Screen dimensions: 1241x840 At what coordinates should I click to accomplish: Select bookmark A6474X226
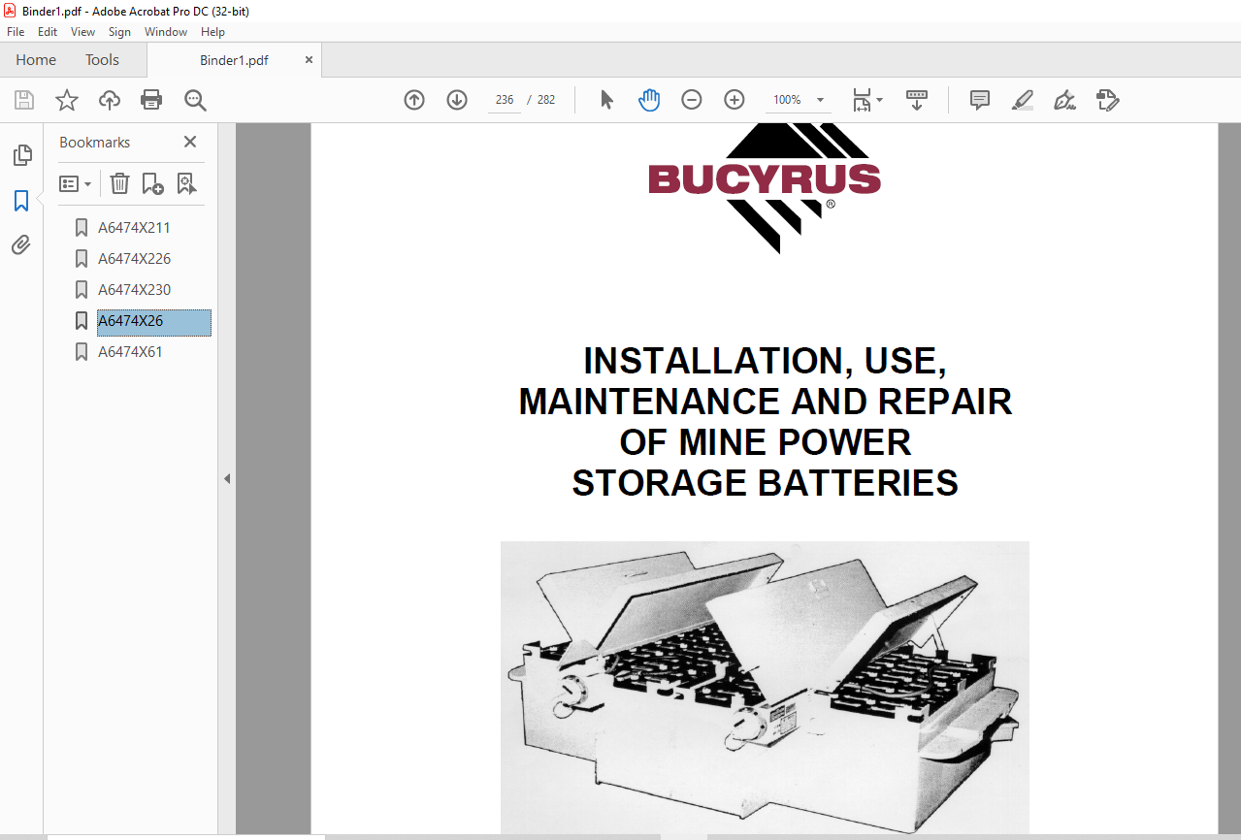tap(134, 259)
